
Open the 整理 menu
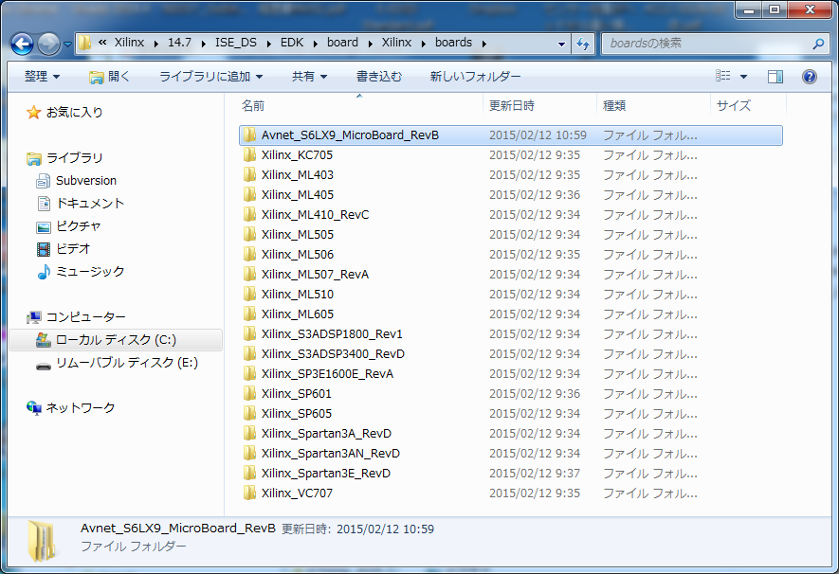pos(42,77)
